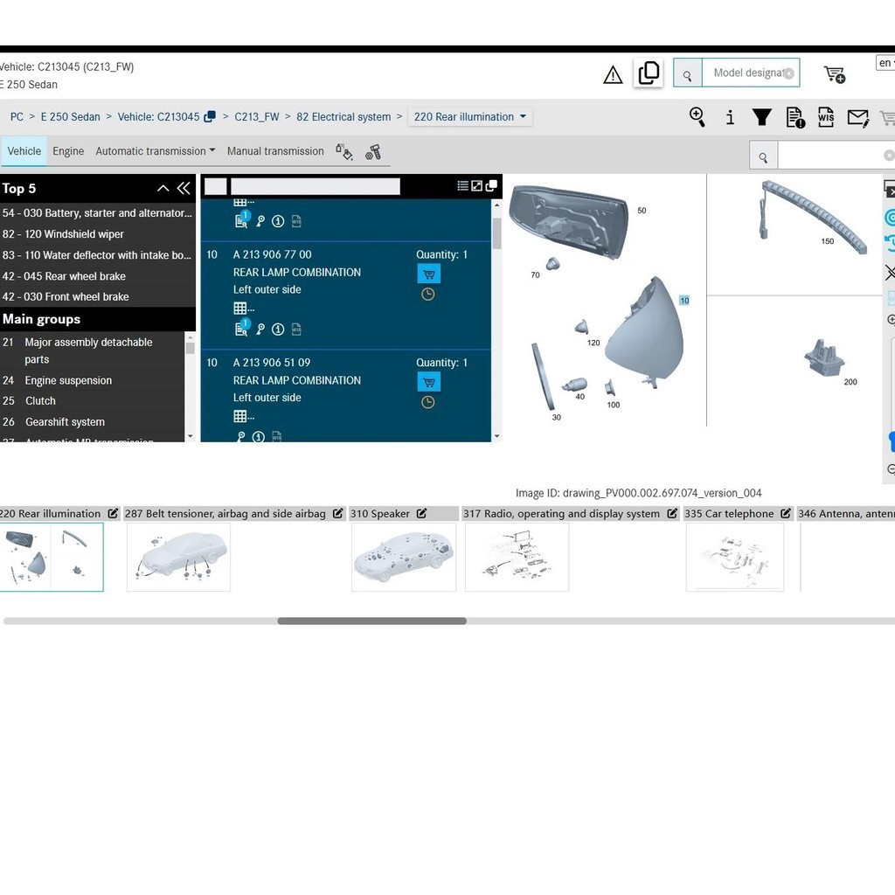895x895 pixels.
Task: Toggle the filter funnel icon
Action: (761, 117)
